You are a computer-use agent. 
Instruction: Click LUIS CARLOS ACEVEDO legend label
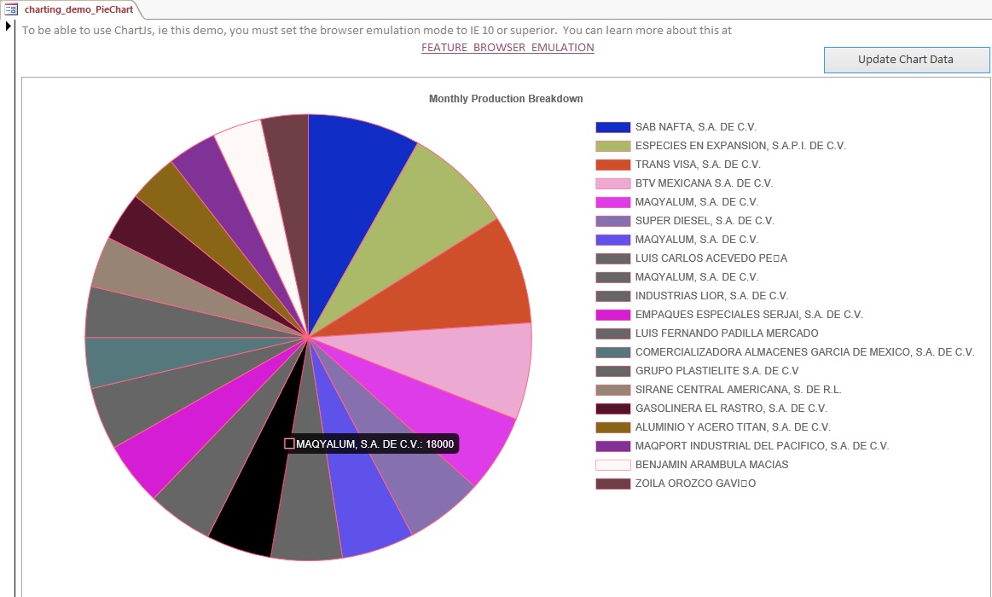[x=711, y=258]
